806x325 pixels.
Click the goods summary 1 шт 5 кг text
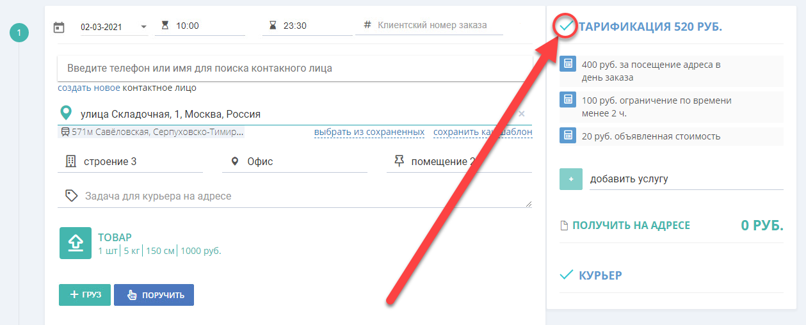pyautogui.click(x=159, y=251)
